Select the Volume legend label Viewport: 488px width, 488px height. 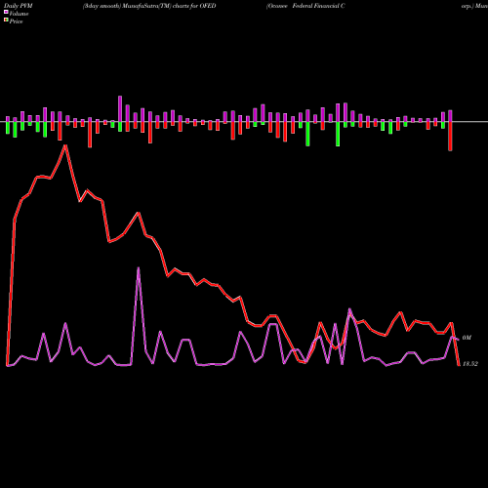pos(19,14)
